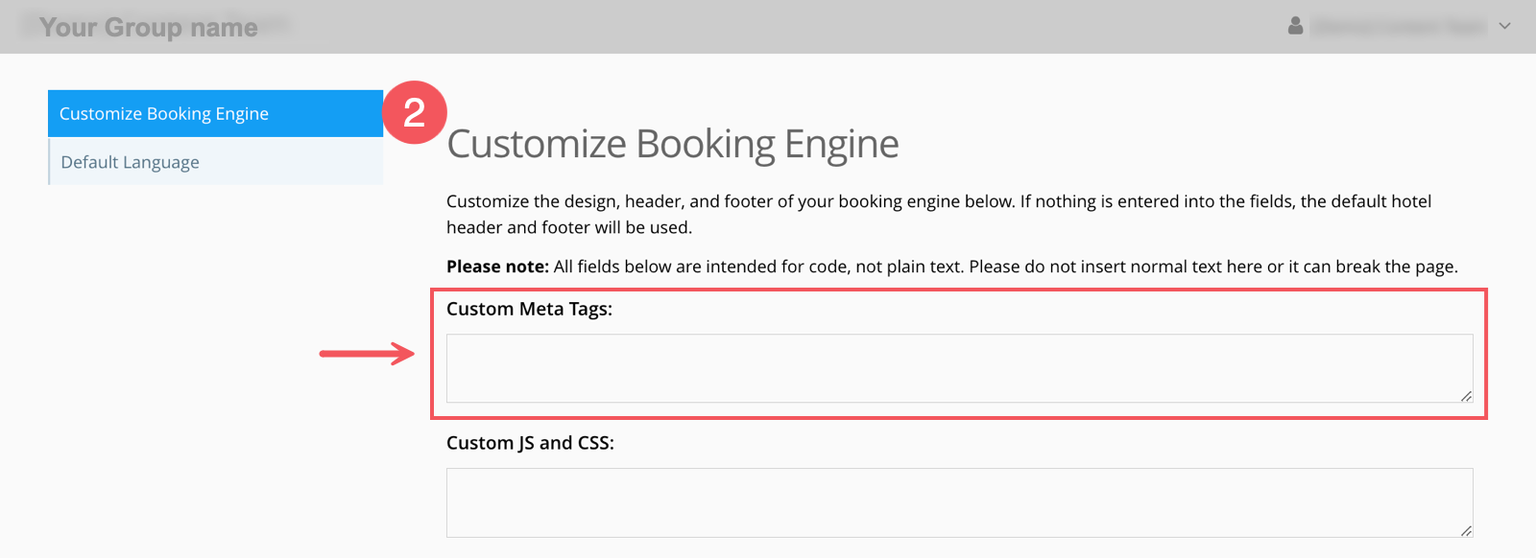The image size is (1536, 558).
Task: Click the red step 2 badge
Action: (x=414, y=112)
